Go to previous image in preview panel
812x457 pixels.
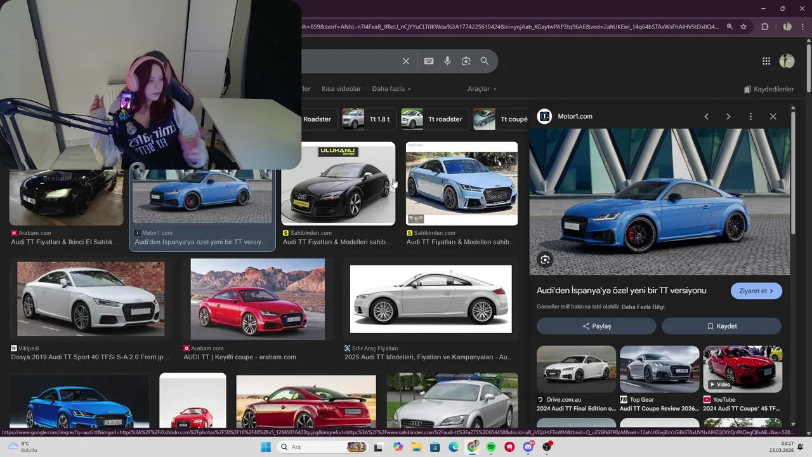pos(706,116)
